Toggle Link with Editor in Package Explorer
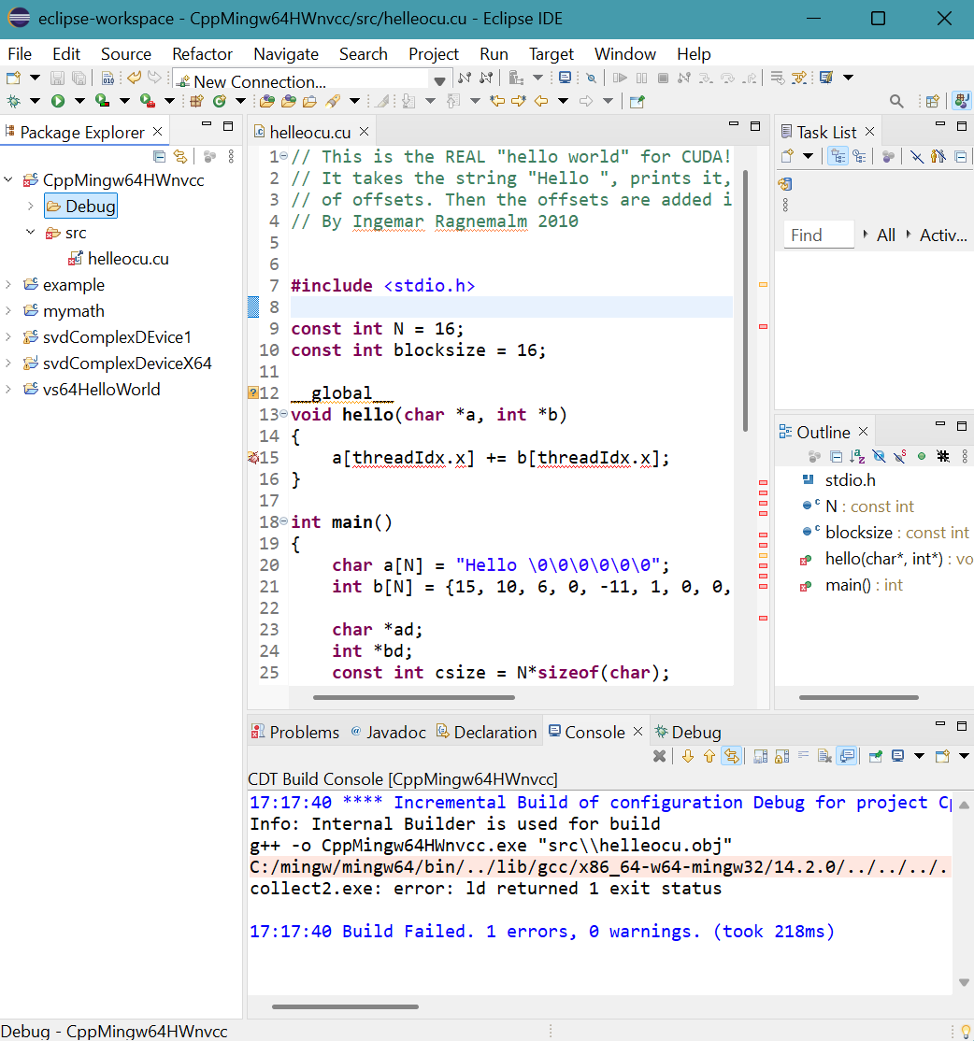This screenshot has height=1041, width=974. point(179,157)
